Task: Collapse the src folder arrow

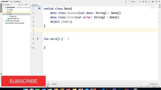Action: [x=6, y=14]
